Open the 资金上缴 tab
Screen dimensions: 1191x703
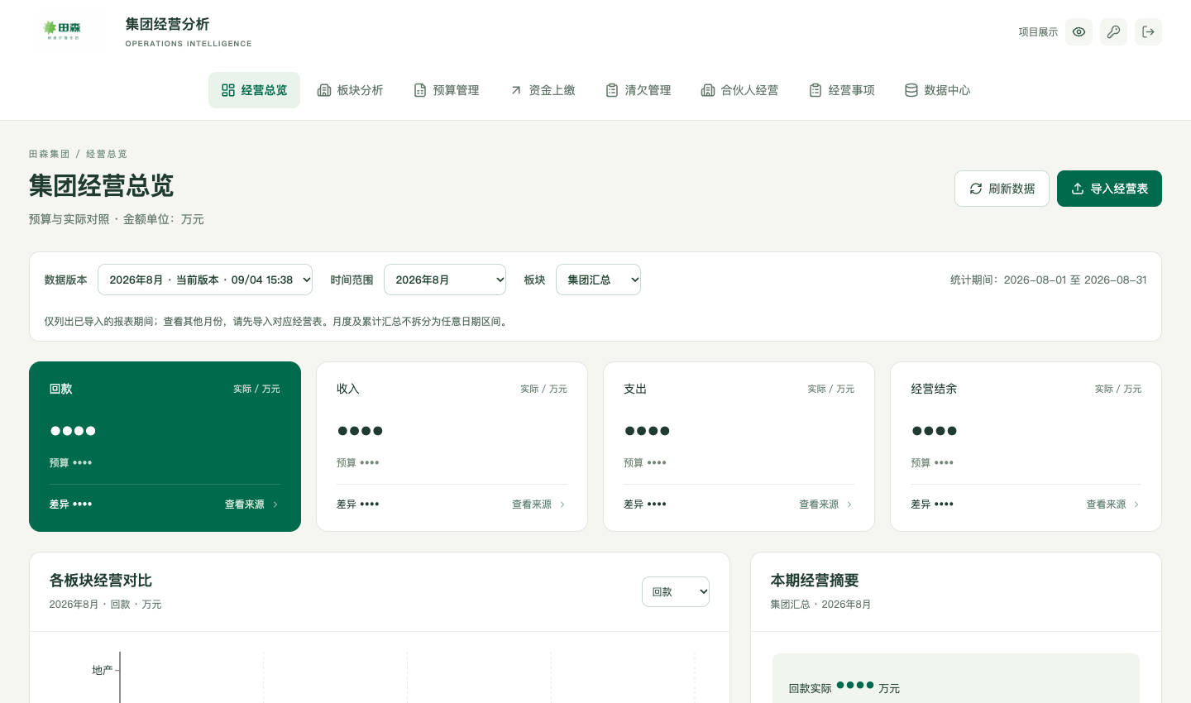coord(542,90)
